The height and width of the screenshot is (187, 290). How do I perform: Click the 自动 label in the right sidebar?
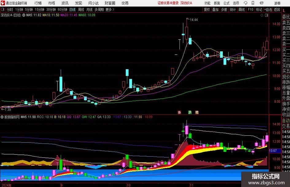(286, 121)
